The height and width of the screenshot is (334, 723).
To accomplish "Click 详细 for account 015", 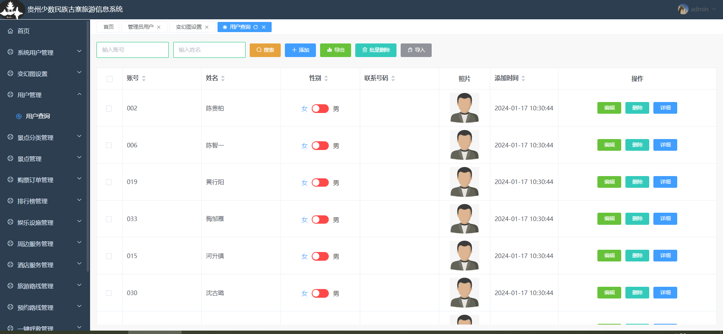I will click(x=665, y=256).
